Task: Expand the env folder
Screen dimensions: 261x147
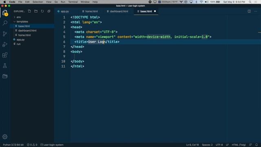Action: click(x=19, y=17)
